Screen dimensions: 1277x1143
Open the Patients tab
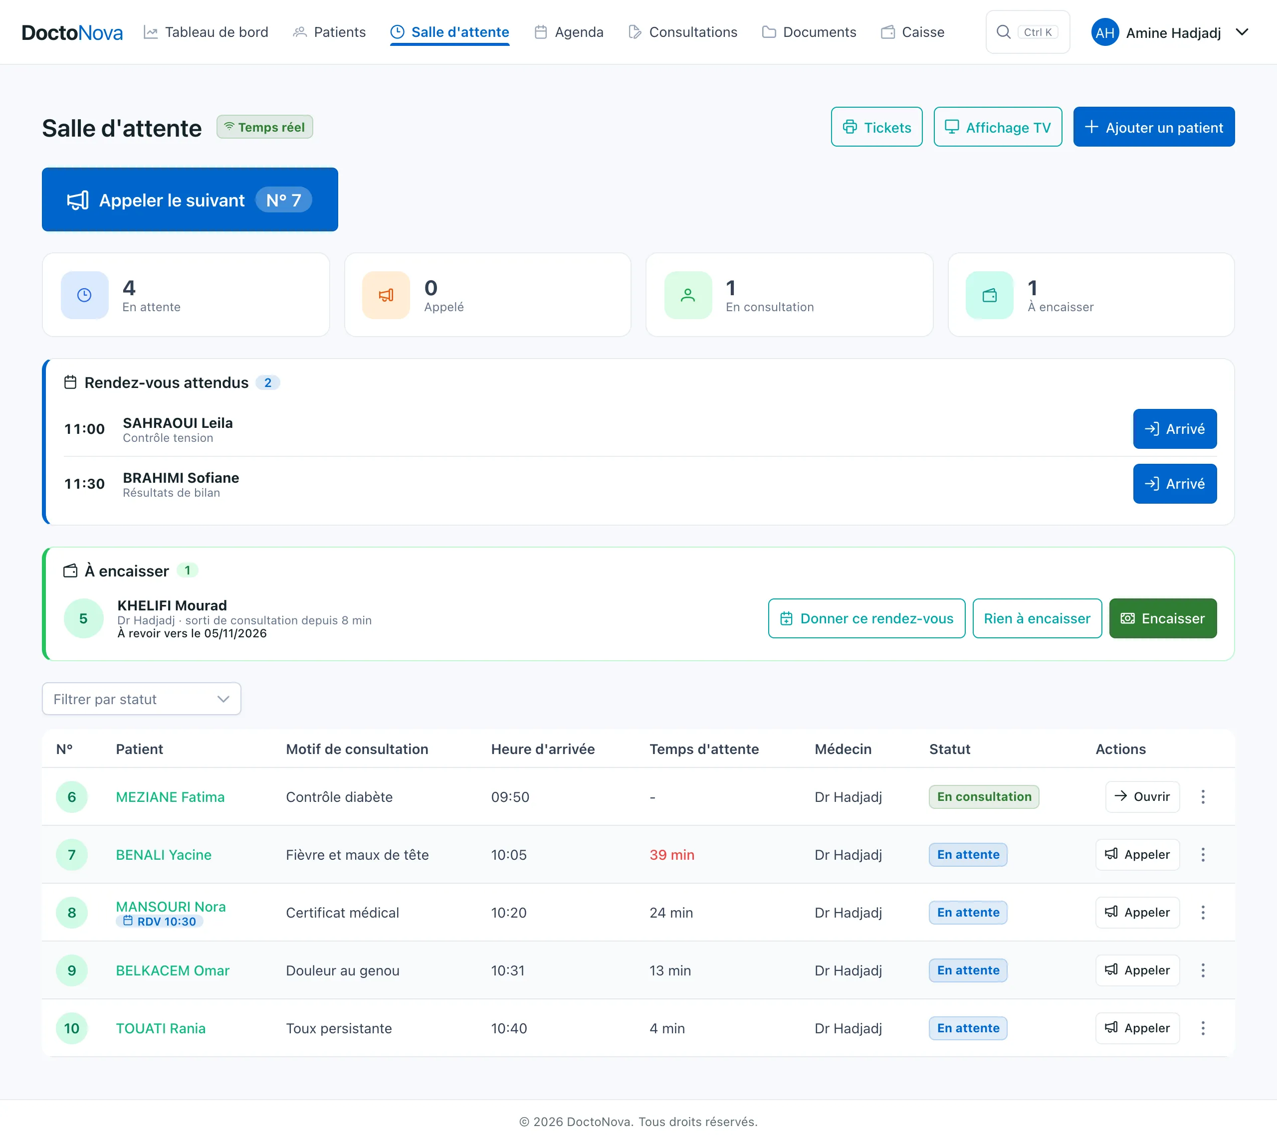pyautogui.click(x=329, y=32)
